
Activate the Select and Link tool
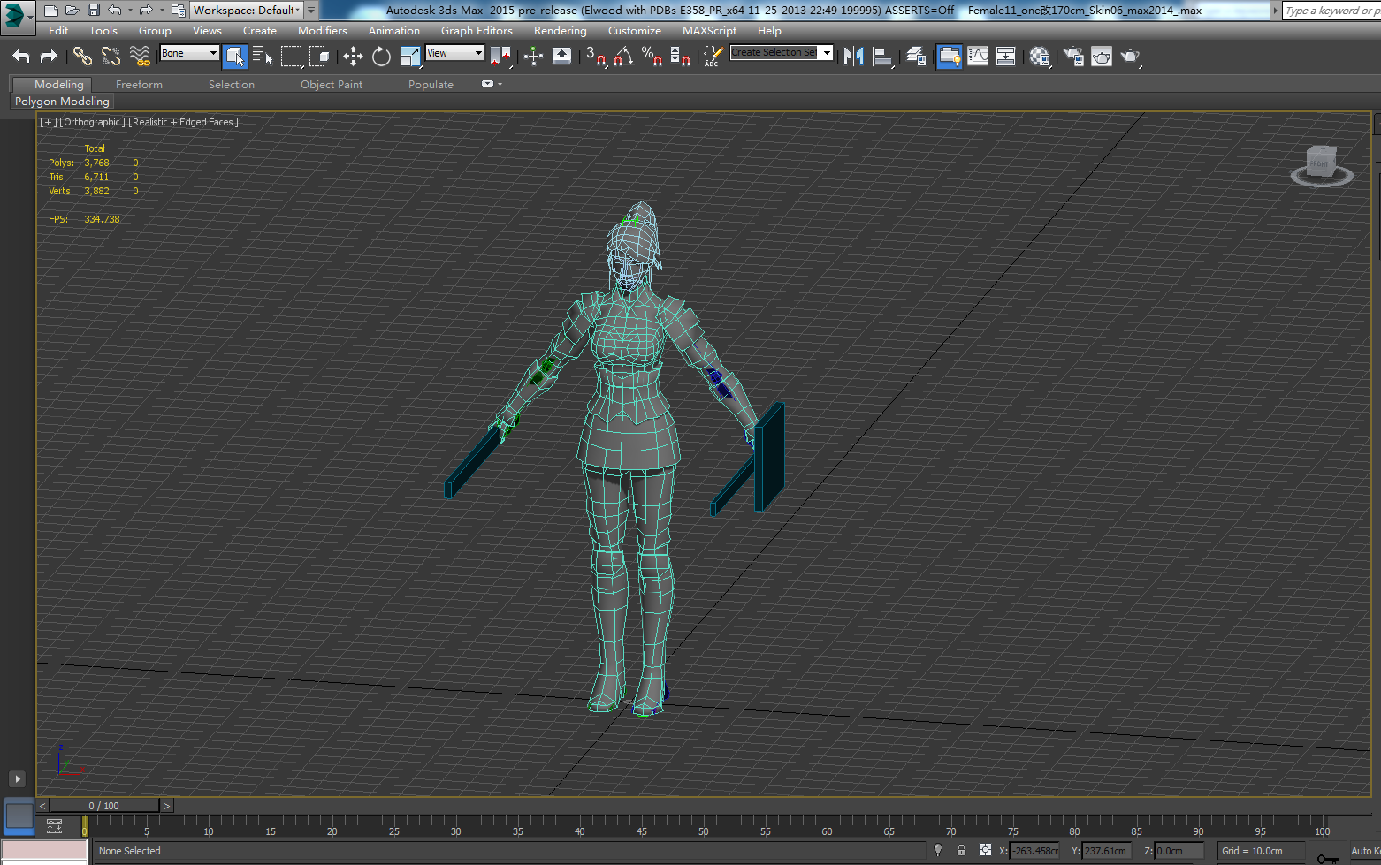coord(82,57)
